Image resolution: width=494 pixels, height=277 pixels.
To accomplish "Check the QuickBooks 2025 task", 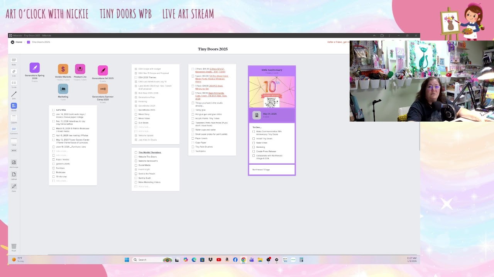I will tap(136, 110).
